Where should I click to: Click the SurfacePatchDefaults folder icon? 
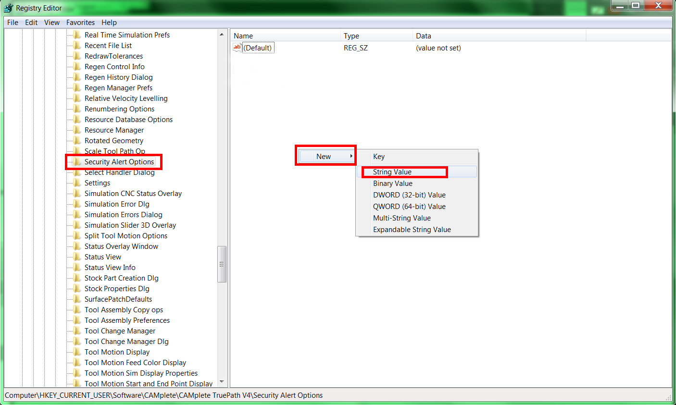pyautogui.click(x=77, y=299)
